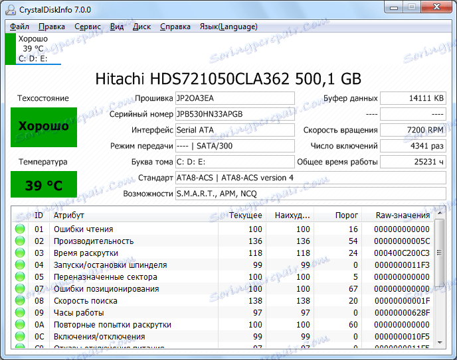The width and height of the screenshot is (457, 360).
Task: Close the CrystalDiskInfo window
Action: click(x=436, y=7)
